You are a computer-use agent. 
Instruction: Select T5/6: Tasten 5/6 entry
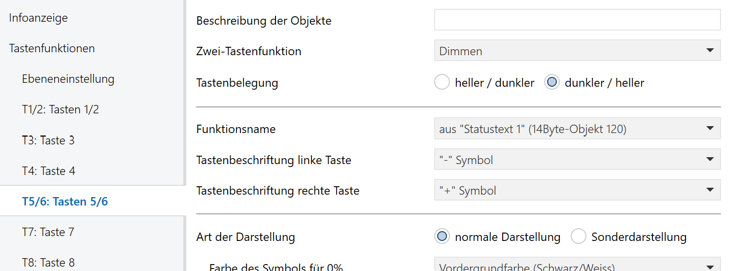coord(65,202)
